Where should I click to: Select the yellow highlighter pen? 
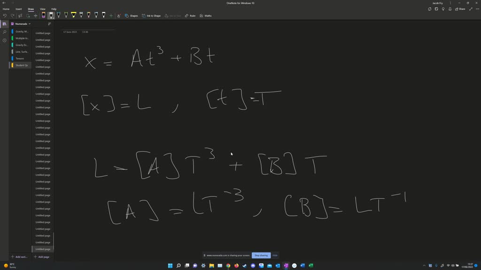[x=73, y=15]
